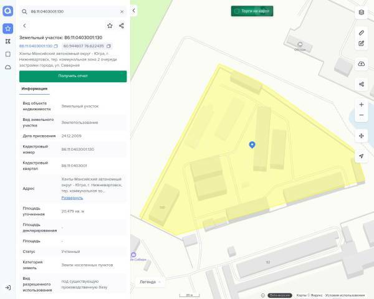The image size is (374, 299).
Task: Collapse the left information panel
Action: [x=133, y=11]
